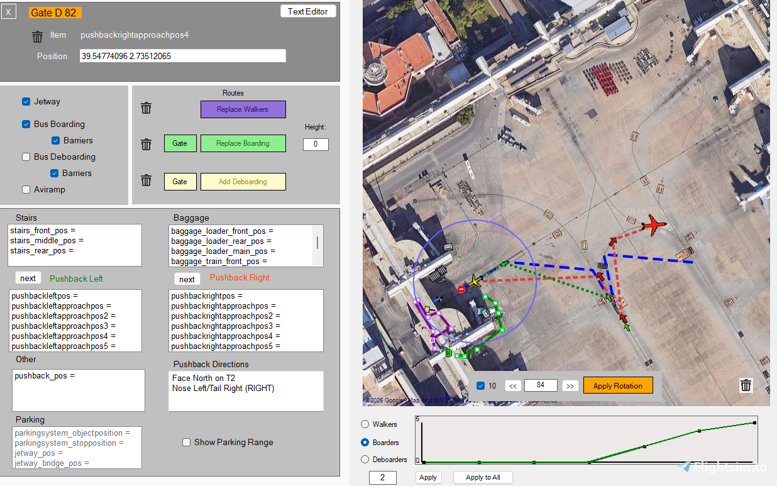The width and height of the screenshot is (777, 486).
Task: Close the Gate D 82 panel with X
Action: 8,11
